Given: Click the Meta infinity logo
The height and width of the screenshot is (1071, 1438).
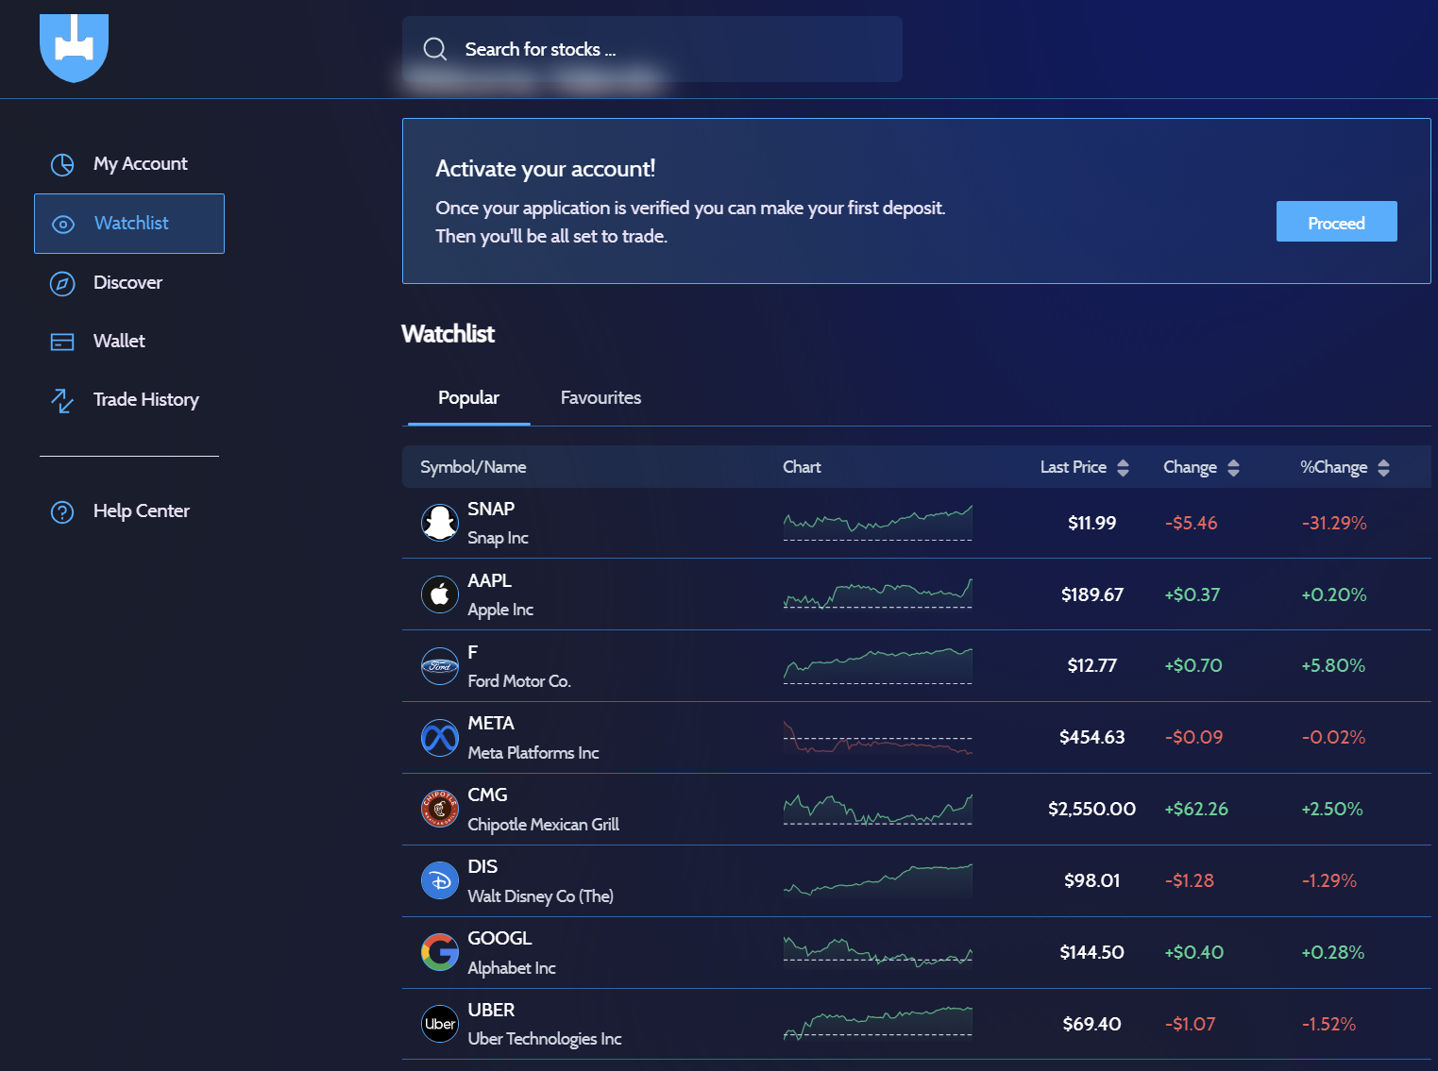Looking at the screenshot, I should click(x=440, y=737).
